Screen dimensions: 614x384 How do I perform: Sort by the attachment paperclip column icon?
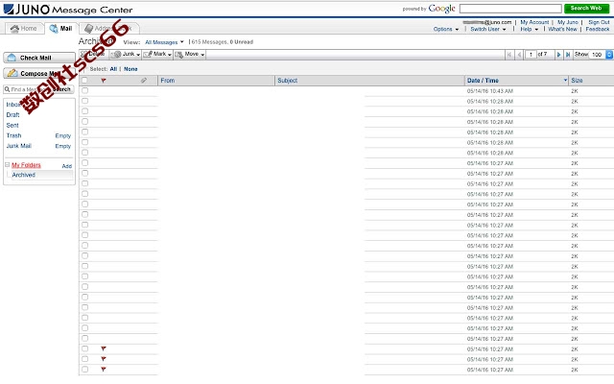pos(144,81)
